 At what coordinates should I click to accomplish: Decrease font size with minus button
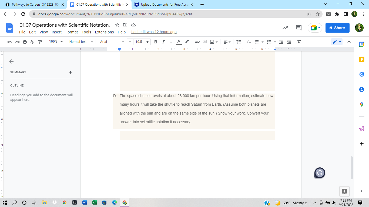coord(130,42)
